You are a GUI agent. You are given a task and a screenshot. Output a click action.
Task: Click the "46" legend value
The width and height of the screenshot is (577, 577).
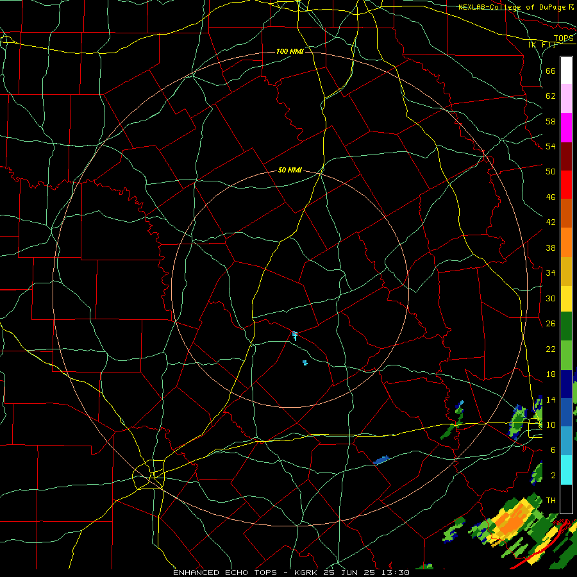(551, 197)
